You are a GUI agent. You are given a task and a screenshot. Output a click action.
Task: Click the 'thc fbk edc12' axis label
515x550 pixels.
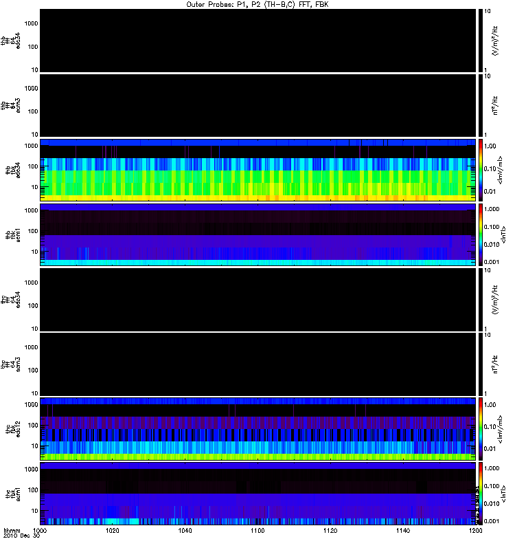[13, 429]
